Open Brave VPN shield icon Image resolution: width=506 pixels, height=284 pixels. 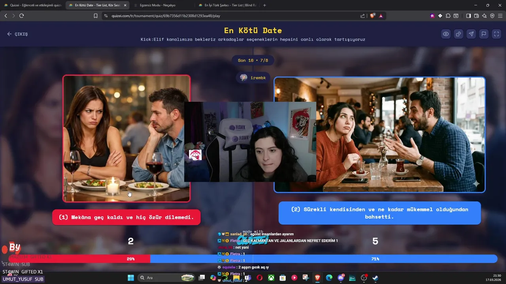[x=492, y=16]
